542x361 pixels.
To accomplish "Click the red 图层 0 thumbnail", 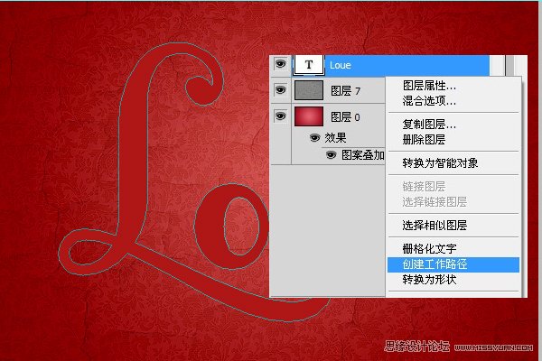I will point(309,116).
